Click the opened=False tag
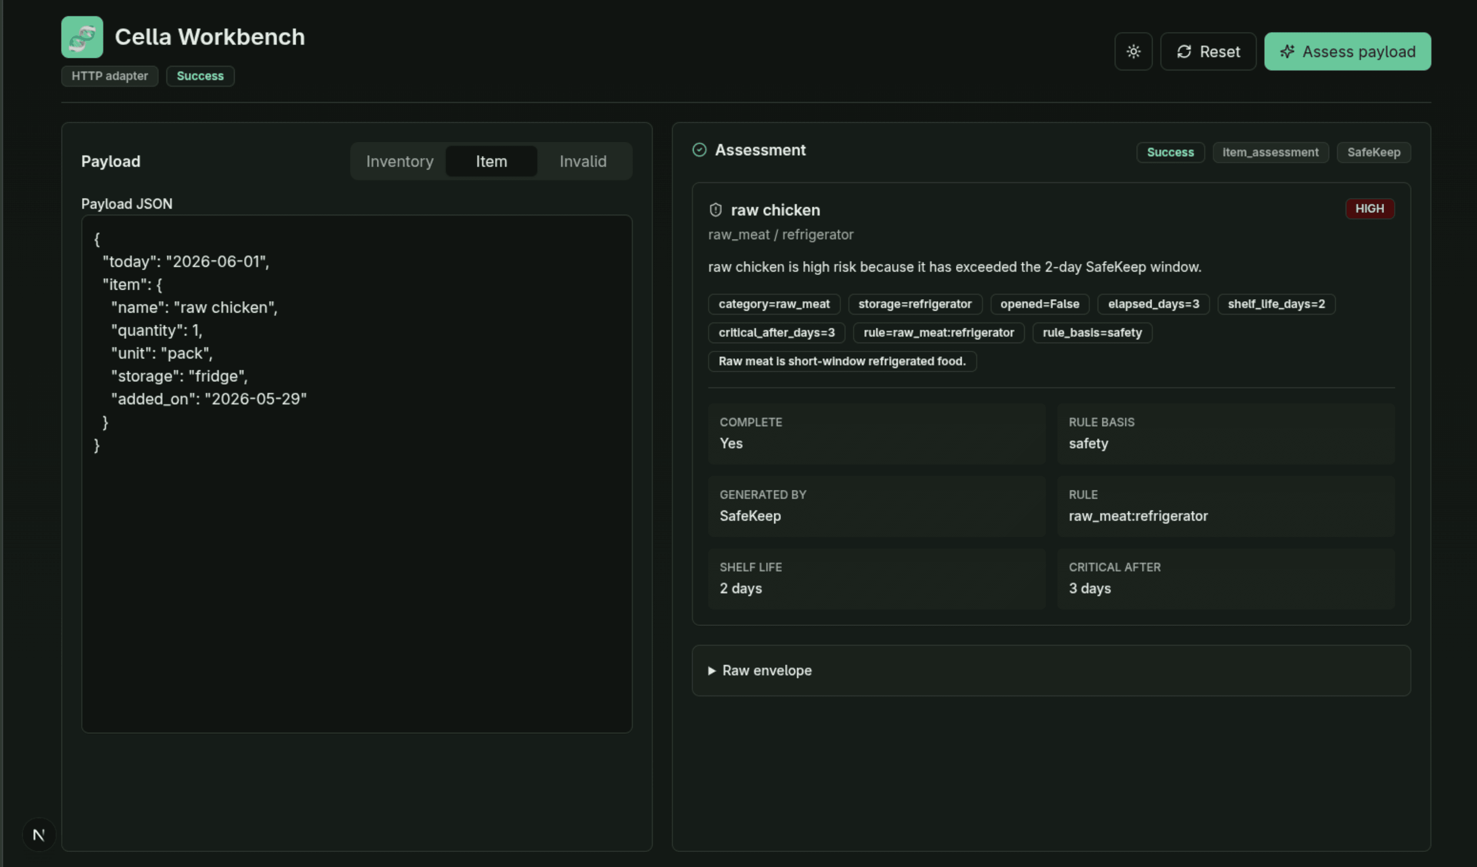The width and height of the screenshot is (1477, 867). click(x=1039, y=304)
